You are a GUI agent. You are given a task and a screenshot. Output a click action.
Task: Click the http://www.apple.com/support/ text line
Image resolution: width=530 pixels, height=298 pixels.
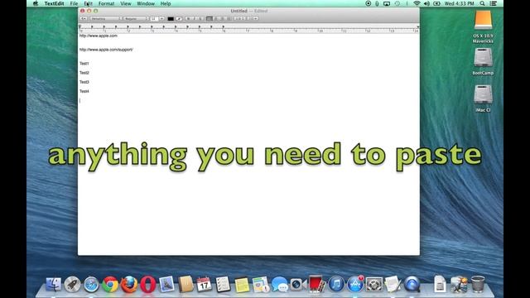point(106,50)
